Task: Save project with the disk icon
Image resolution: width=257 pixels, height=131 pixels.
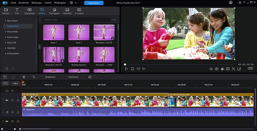Action: [71, 3]
